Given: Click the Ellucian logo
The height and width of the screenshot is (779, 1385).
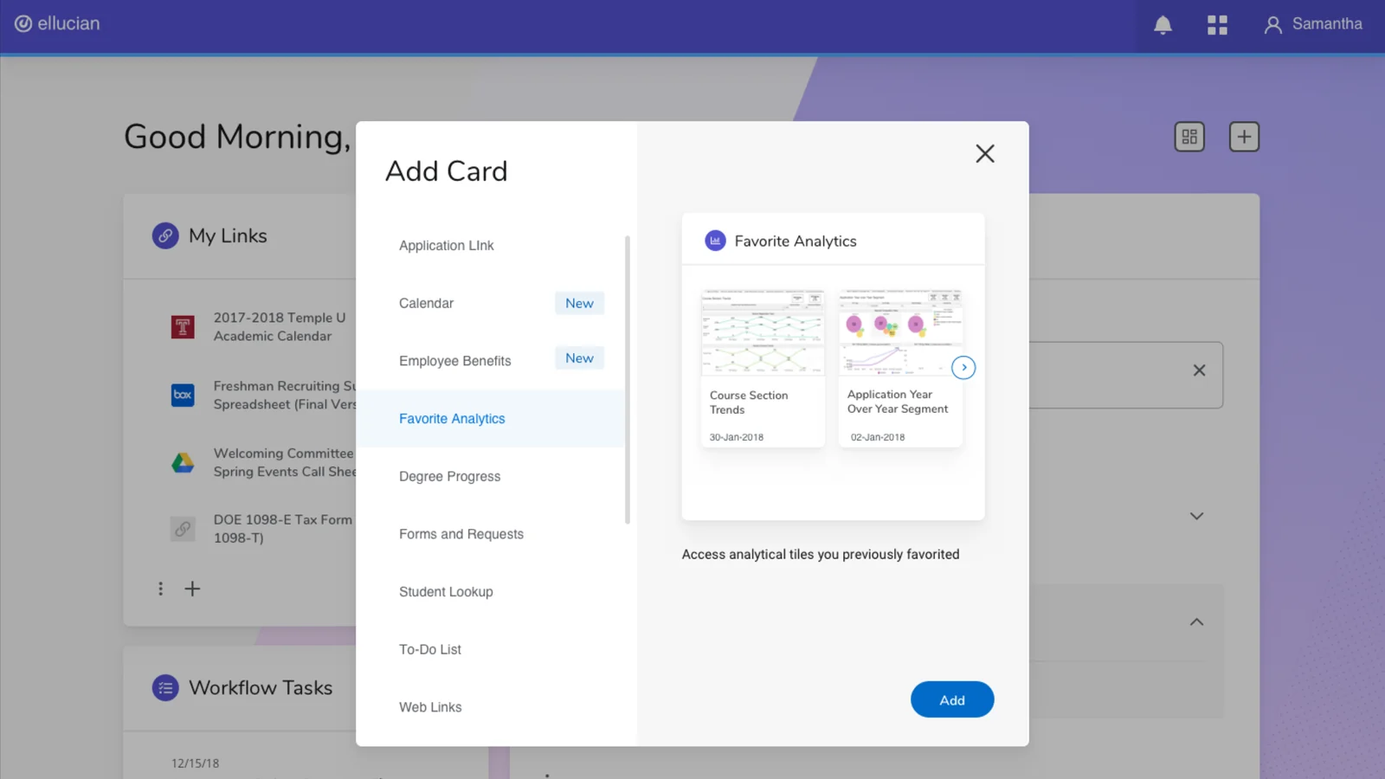Looking at the screenshot, I should 57,23.
